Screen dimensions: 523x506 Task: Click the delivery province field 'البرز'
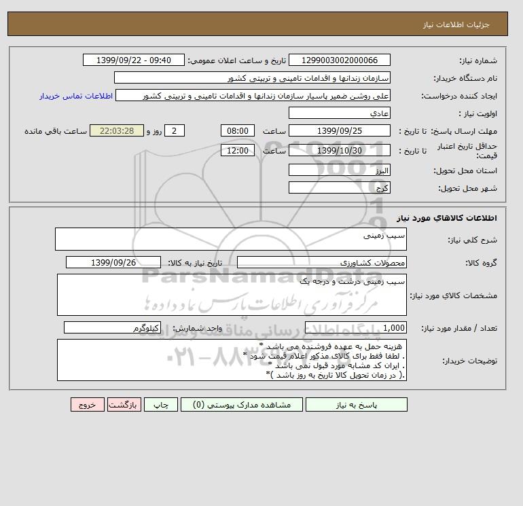(x=339, y=170)
